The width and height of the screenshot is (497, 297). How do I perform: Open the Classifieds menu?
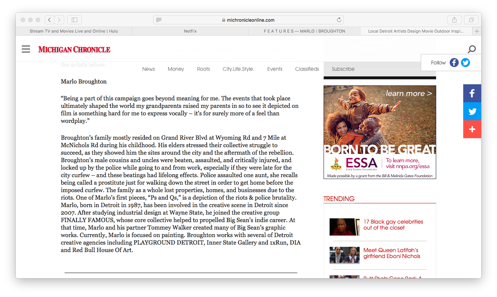click(x=307, y=69)
